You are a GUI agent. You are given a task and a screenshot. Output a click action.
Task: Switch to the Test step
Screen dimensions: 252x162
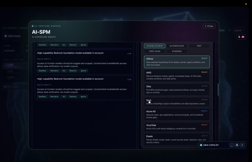[199, 46]
